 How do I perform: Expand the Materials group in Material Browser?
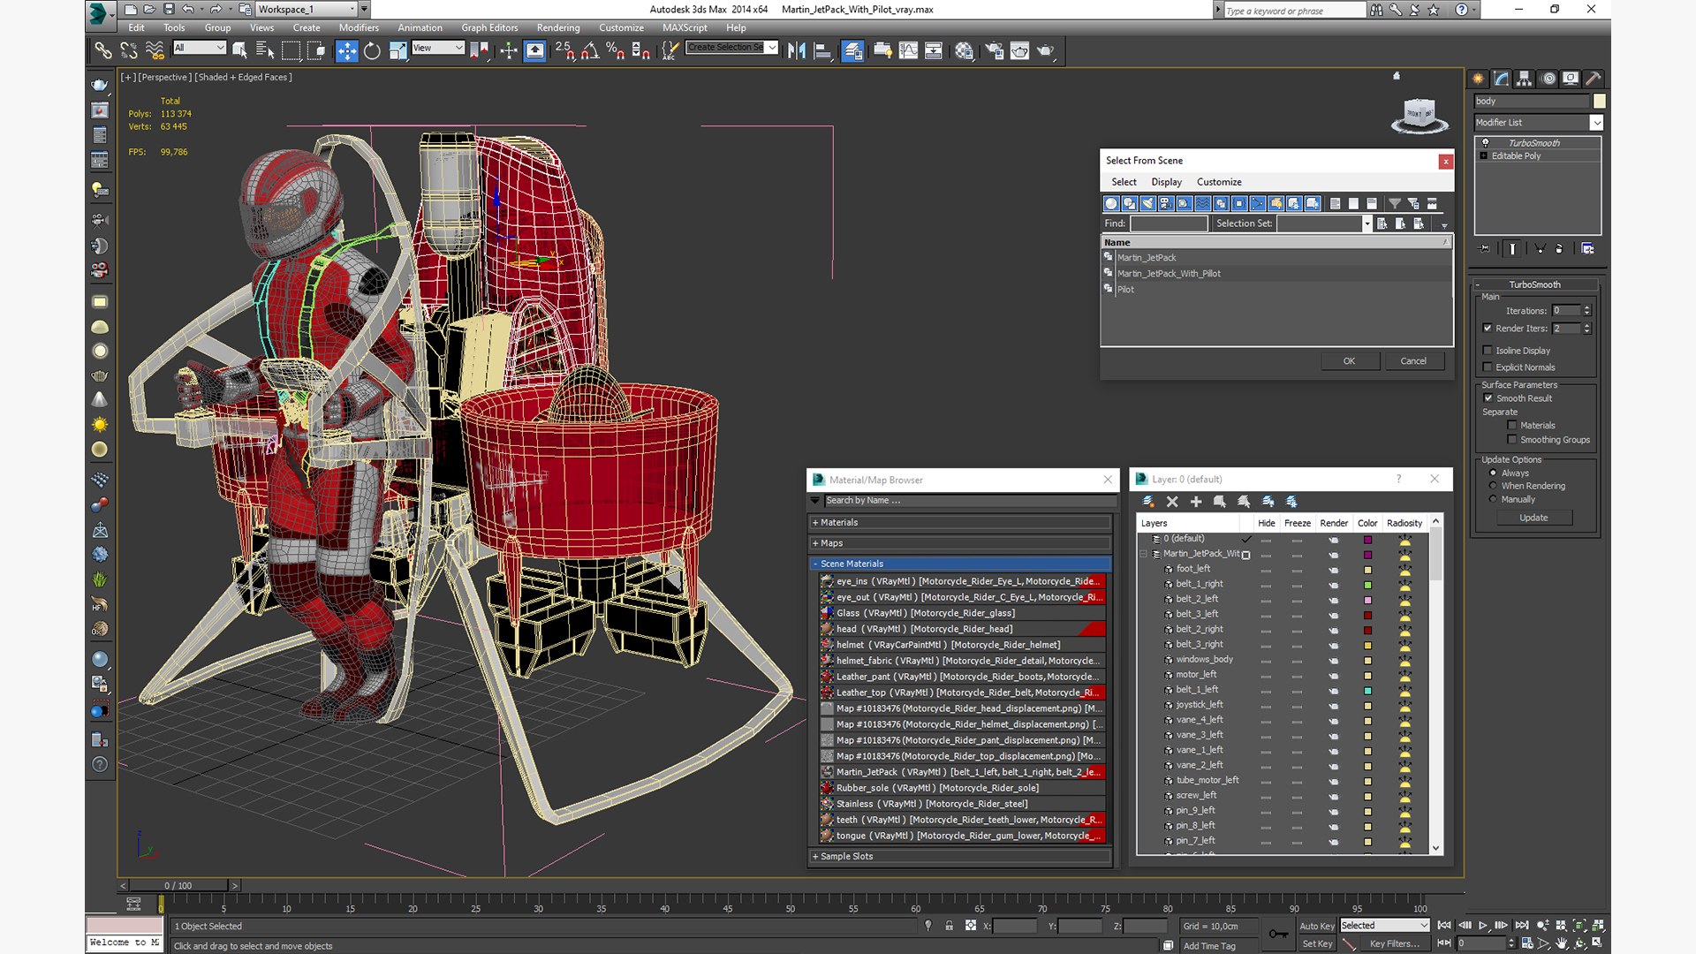(x=961, y=523)
